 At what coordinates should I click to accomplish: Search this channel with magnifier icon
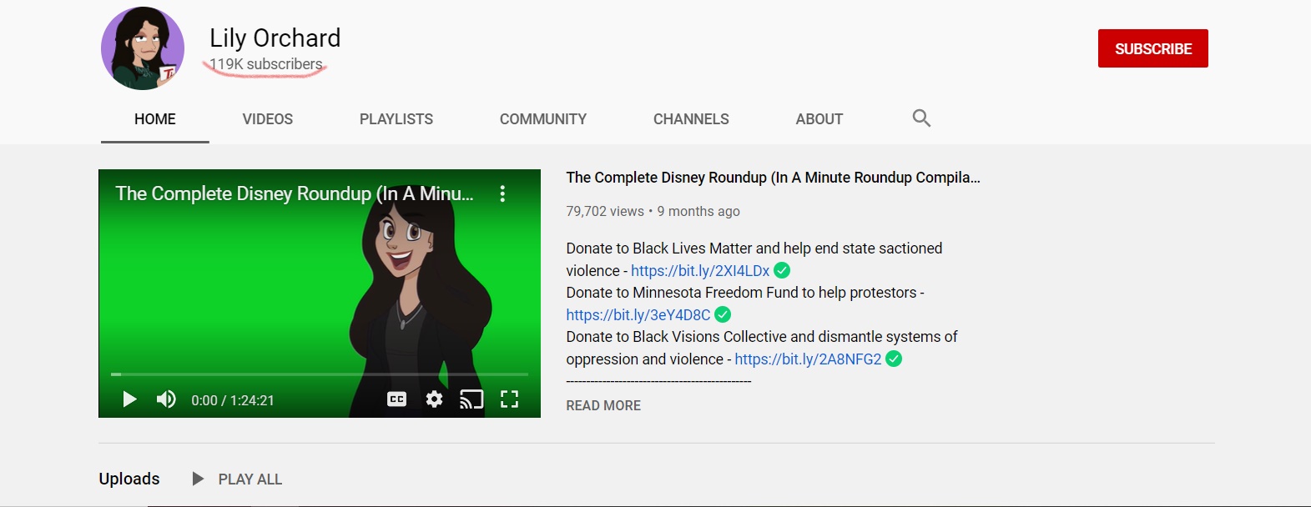921,118
